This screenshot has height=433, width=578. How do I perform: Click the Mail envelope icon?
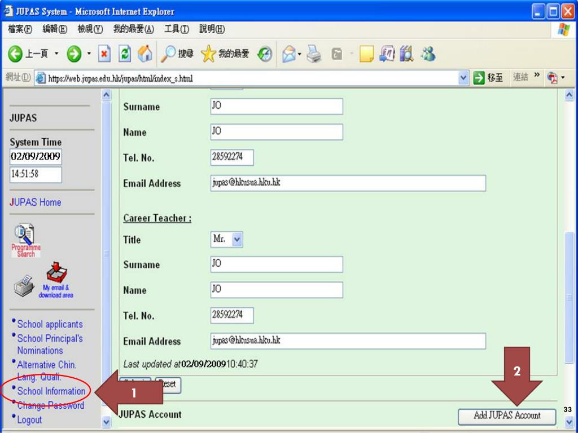(x=290, y=55)
